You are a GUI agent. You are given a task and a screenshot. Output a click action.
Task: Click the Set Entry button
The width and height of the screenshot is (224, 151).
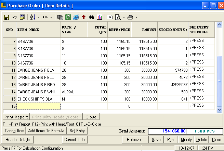77,131
